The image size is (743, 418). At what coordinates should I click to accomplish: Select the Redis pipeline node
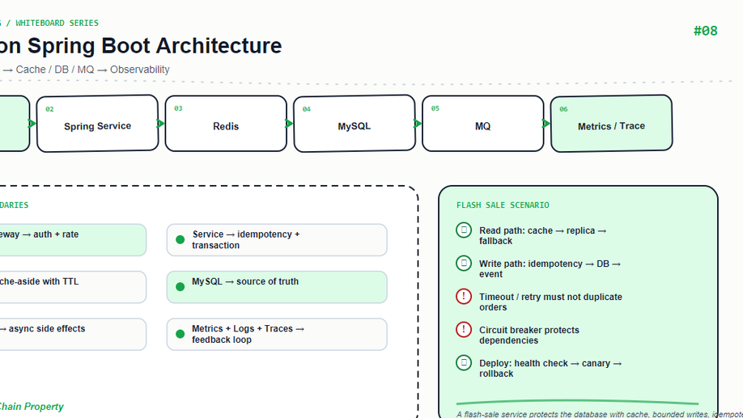(x=226, y=124)
